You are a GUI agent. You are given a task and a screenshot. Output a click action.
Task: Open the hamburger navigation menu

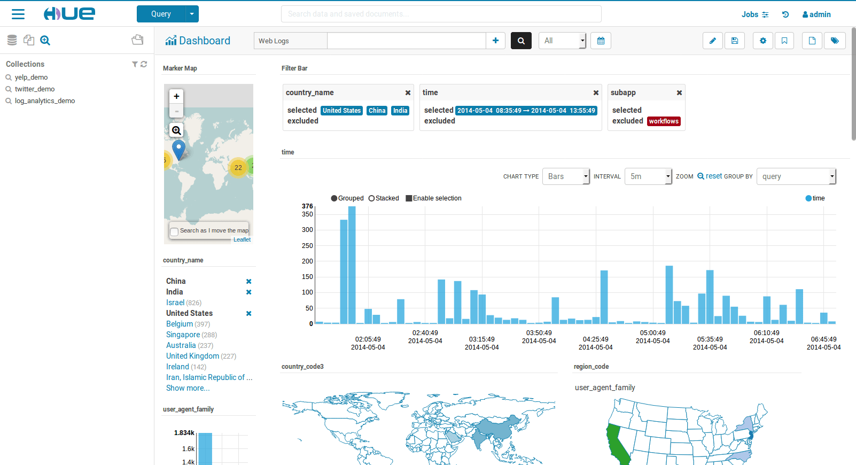coord(18,14)
